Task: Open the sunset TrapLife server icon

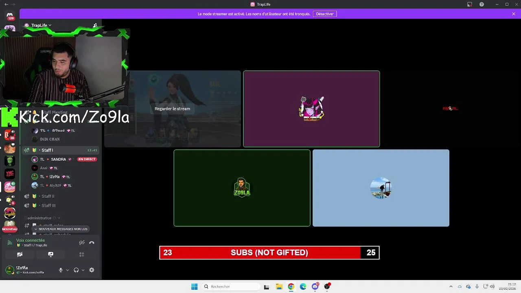Action: pos(10,213)
